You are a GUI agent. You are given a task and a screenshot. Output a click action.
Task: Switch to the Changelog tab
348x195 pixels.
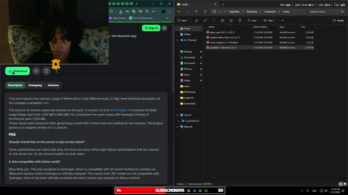click(35, 85)
